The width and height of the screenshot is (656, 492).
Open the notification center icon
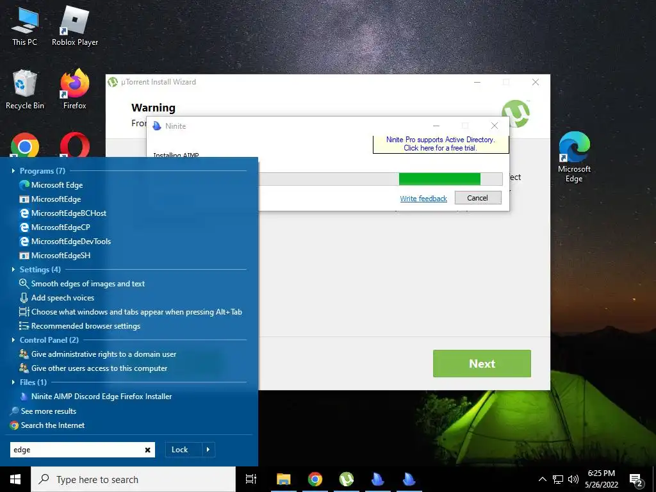coord(636,480)
